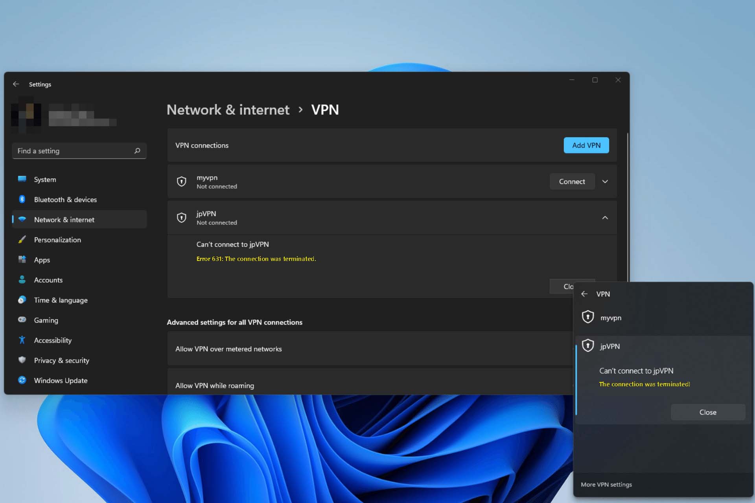
Task: Connect to myvpn
Action: pyautogui.click(x=571, y=181)
